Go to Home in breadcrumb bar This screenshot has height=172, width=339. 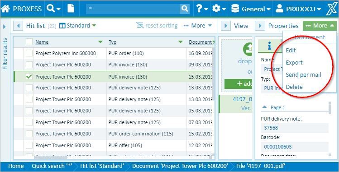tap(16, 166)
